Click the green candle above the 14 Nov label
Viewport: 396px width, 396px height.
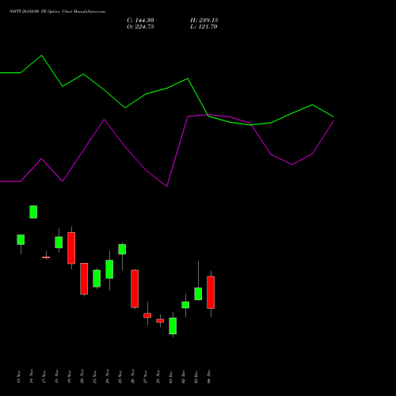(33, 211)
